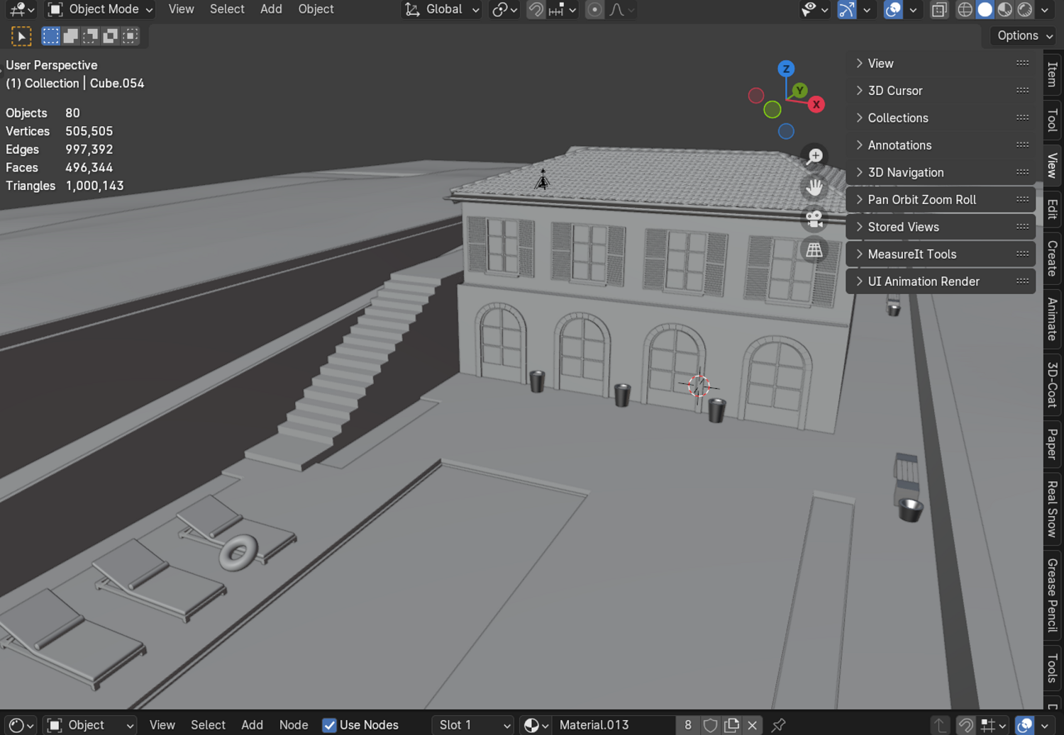Switch to the Edit sidebar tab
Screen dimensions: 1064x735
tap(1053, 209)
